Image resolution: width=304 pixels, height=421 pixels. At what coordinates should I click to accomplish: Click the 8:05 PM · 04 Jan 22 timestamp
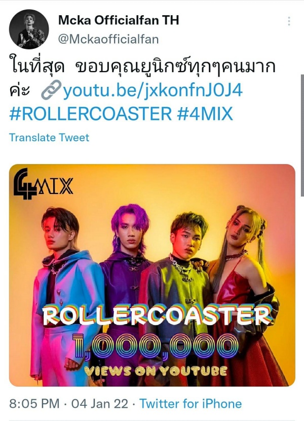[69, 404]
